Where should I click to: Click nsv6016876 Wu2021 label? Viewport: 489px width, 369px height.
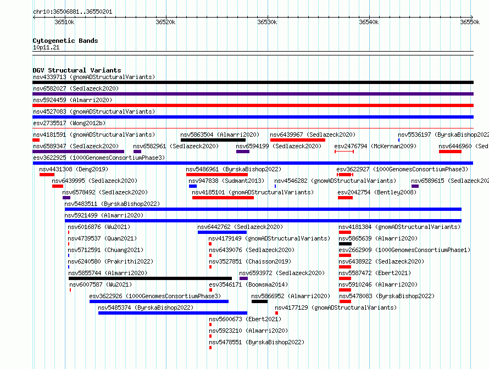tap(99, 227)
